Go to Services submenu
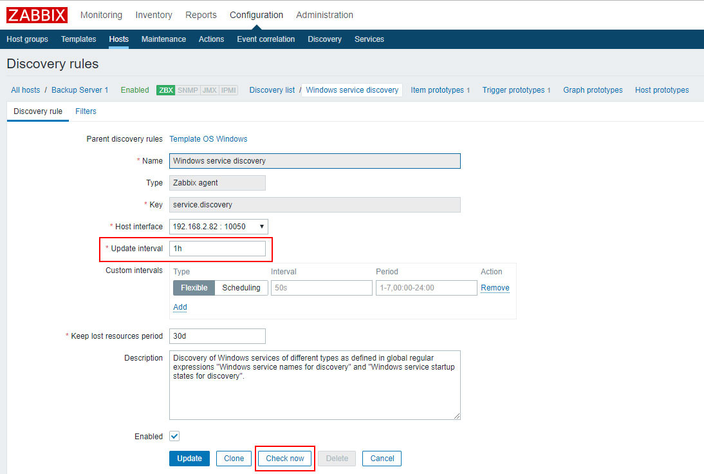This screenshot has height=474, width=704. point(369,39)
